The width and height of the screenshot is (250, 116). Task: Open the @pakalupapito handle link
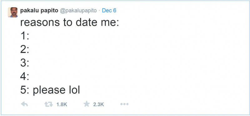pos(78,11)
